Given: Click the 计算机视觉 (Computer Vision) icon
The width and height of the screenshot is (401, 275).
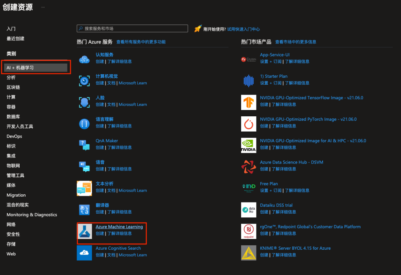Looking at the screenshot, I should pyautogui.click(x=84, y=81).
